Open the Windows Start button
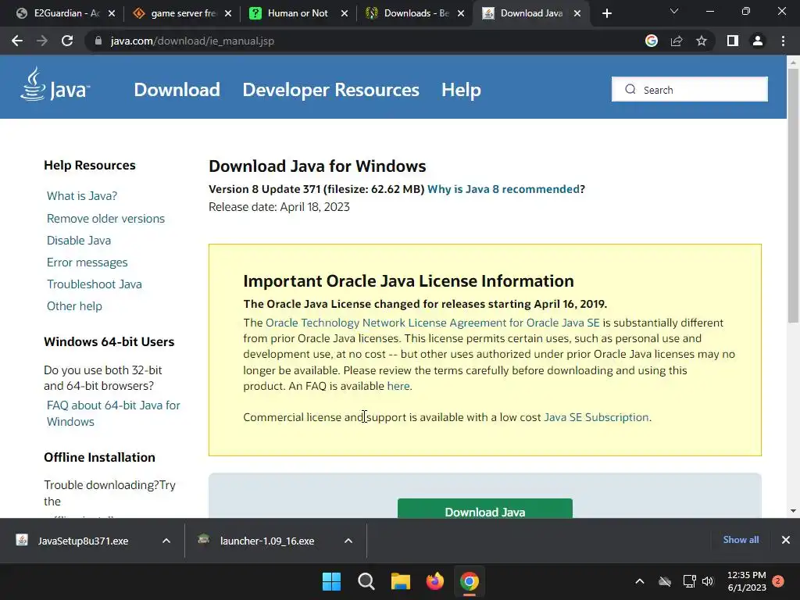This screenshot has width=800, height=600. tap(331, 581)
